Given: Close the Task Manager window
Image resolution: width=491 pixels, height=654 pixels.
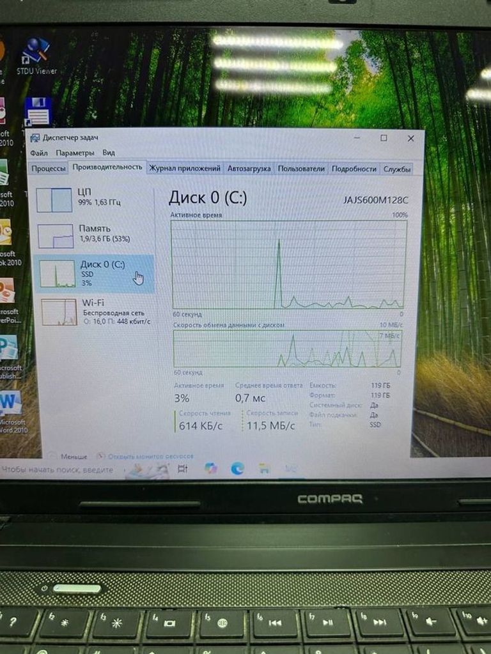Looking at the screenshot, I should pos(411,139).
